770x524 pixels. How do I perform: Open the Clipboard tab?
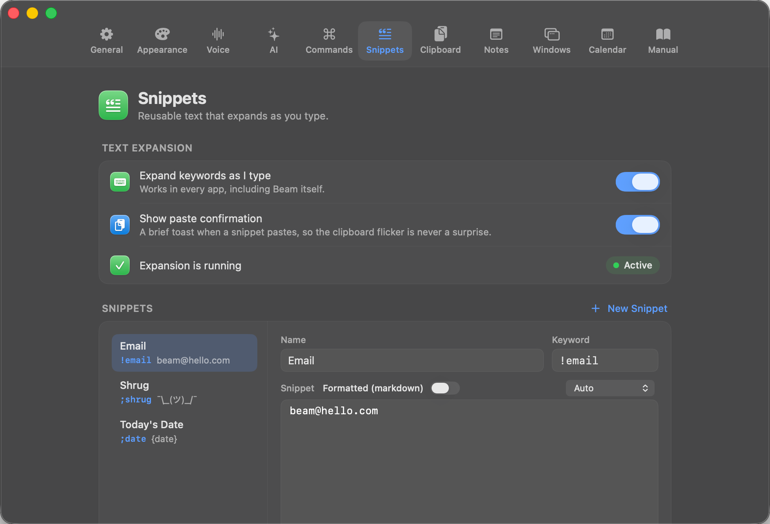(441, 41)
